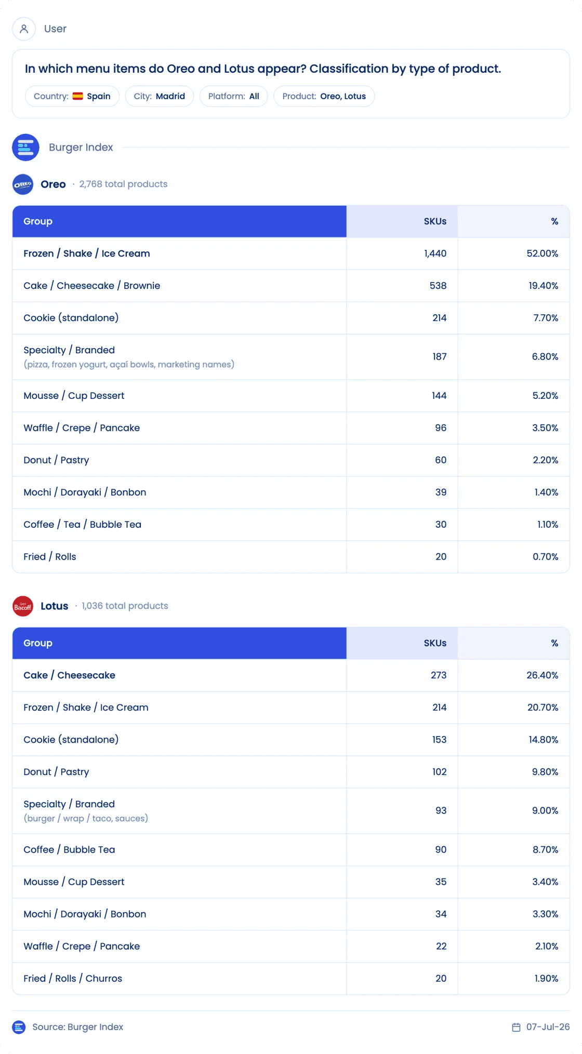582x1054 pixels.
Task: Select Lotus Cake / Cheesecake row
Action: [x=291, y=675]
